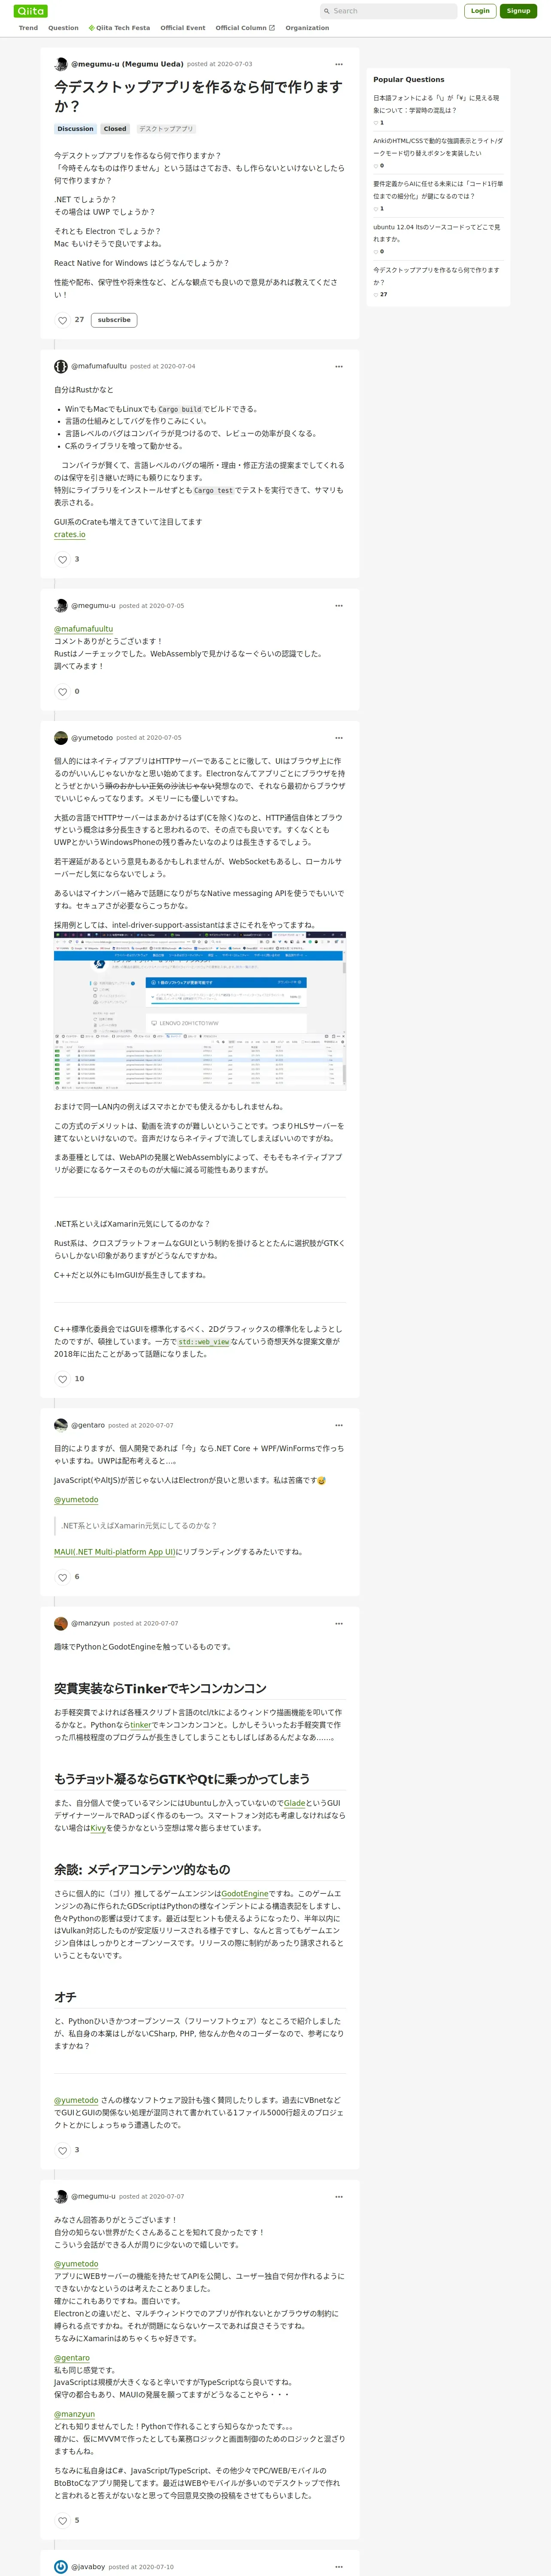Open the Official Event tab
551x2576 pixels.
tap(183, 28)
